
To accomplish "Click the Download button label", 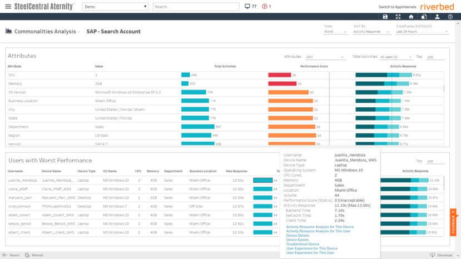I will (x=444, y=255).
